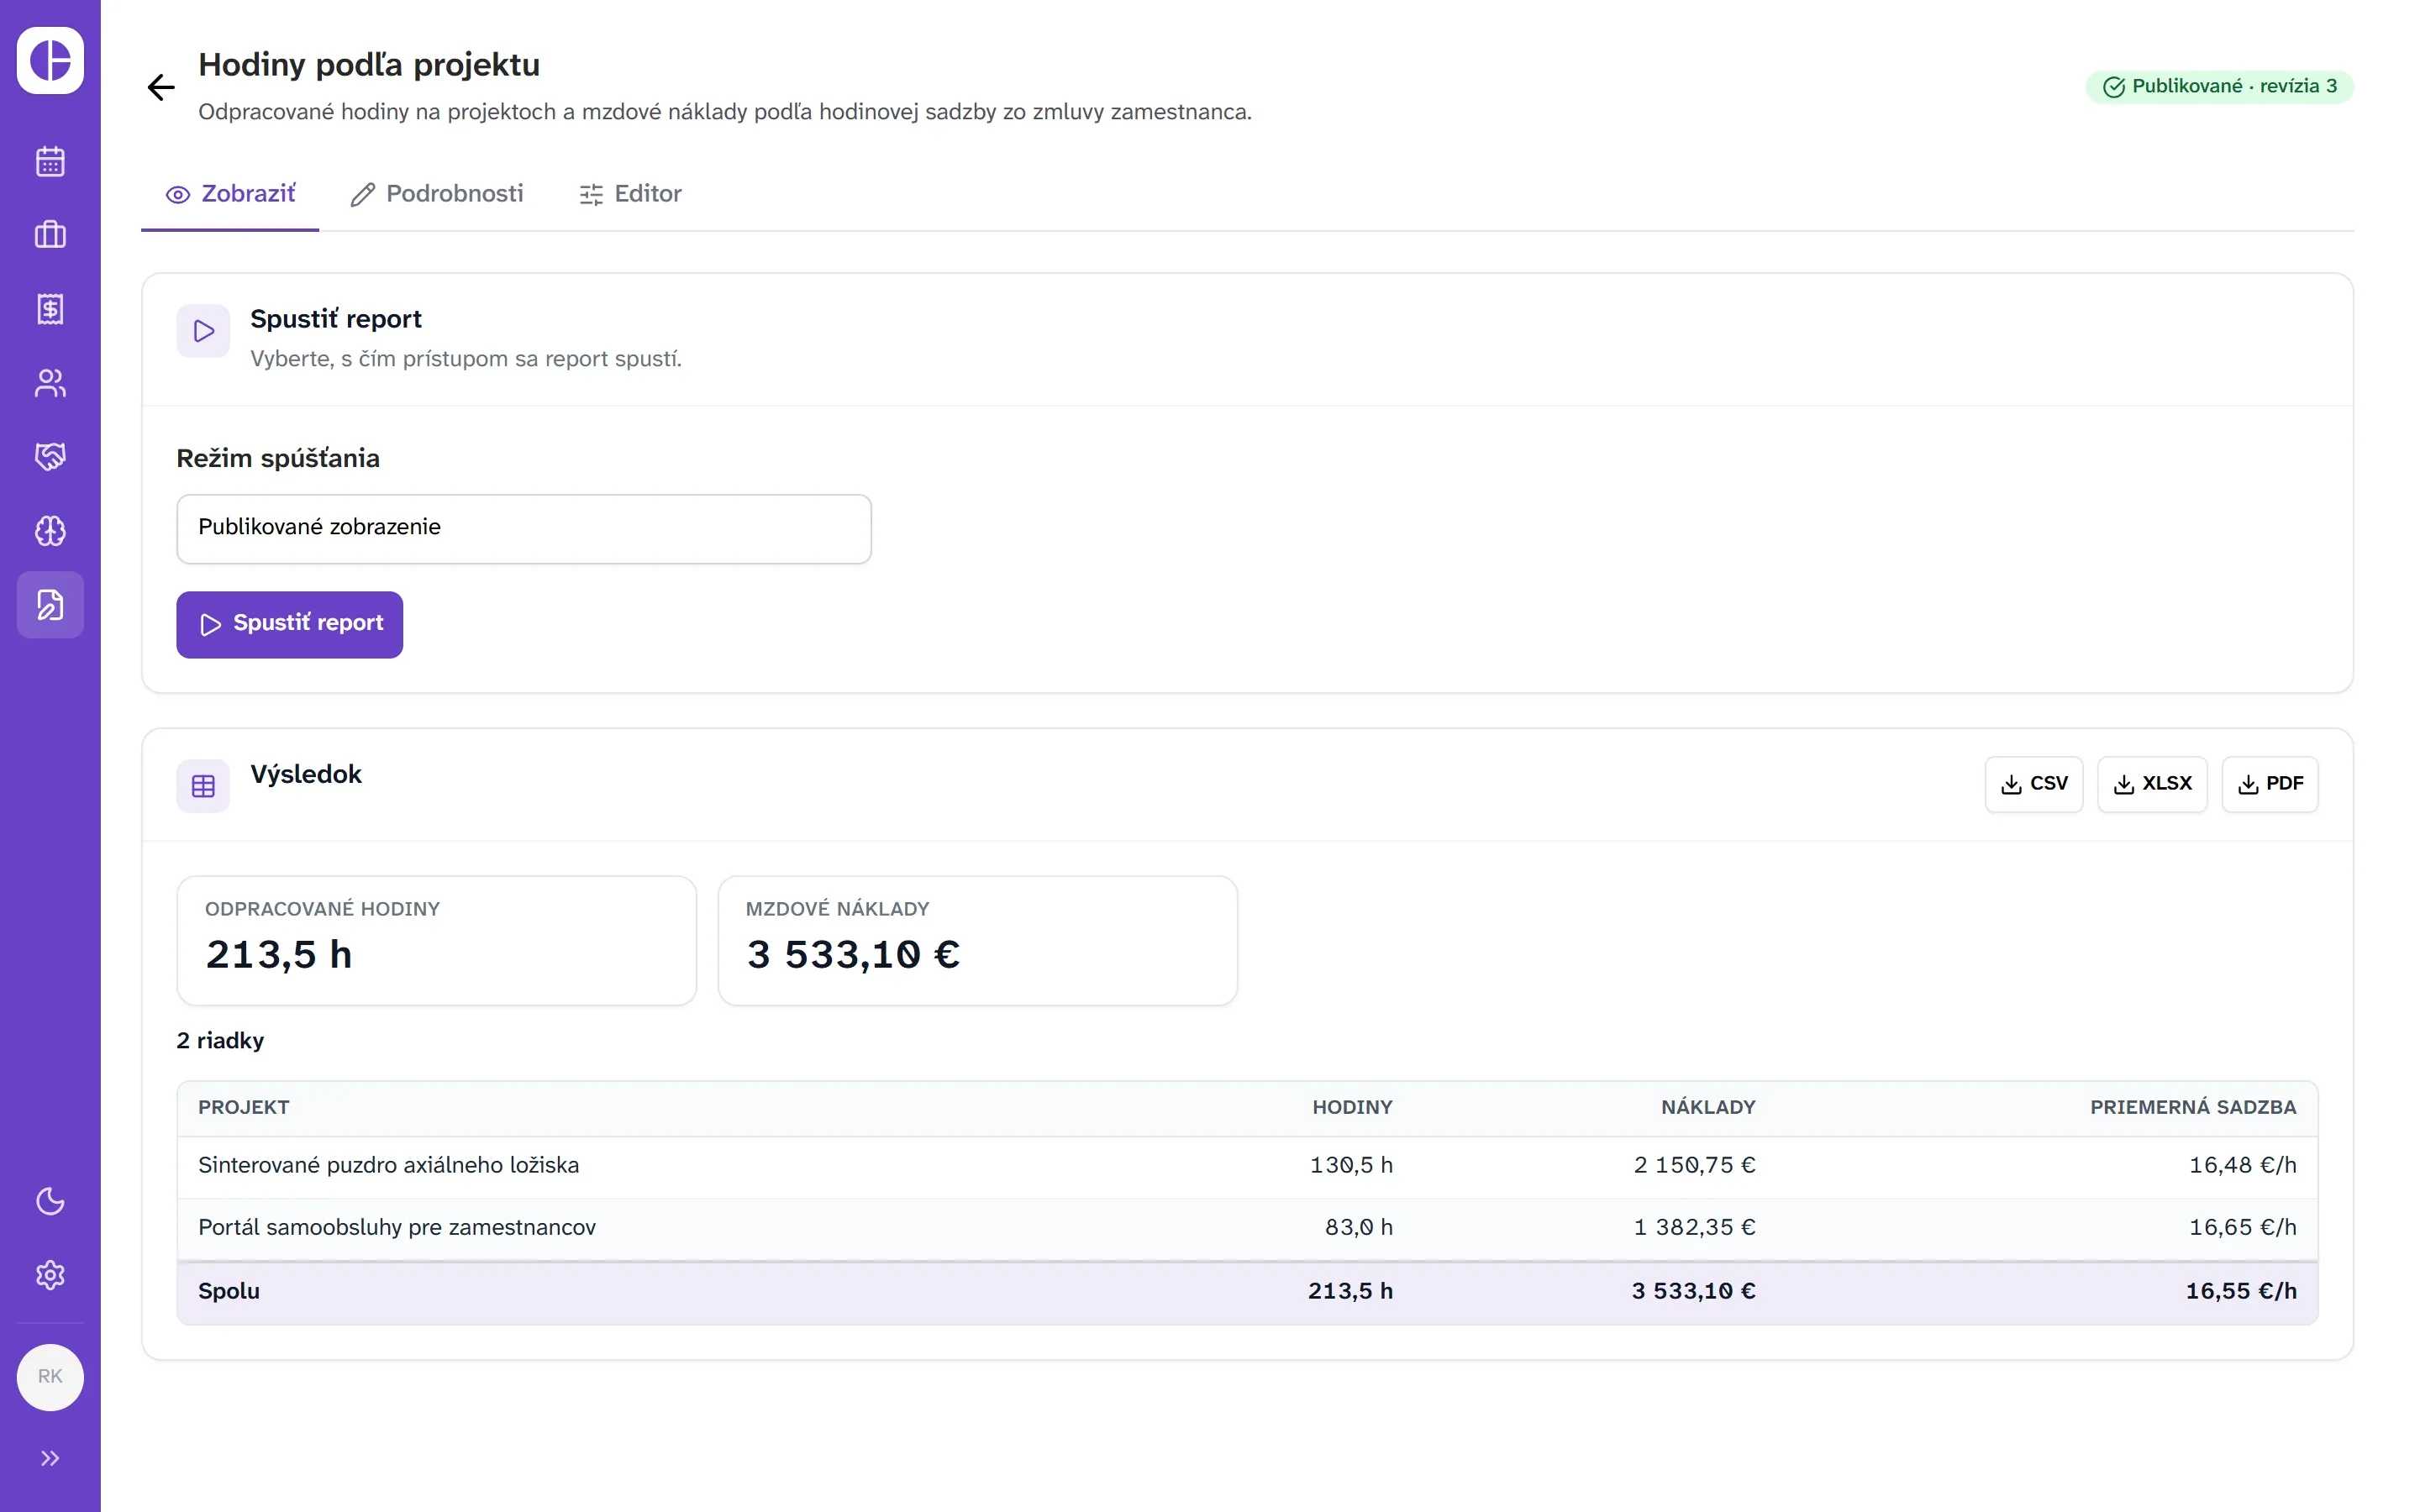Open the payroll receipt icon in sidebar
2420x1512 pixels.
(50, 309)
